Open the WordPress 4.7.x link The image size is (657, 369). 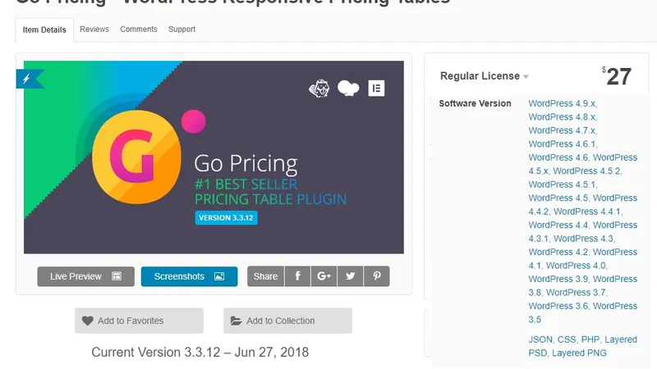point(563,130)
